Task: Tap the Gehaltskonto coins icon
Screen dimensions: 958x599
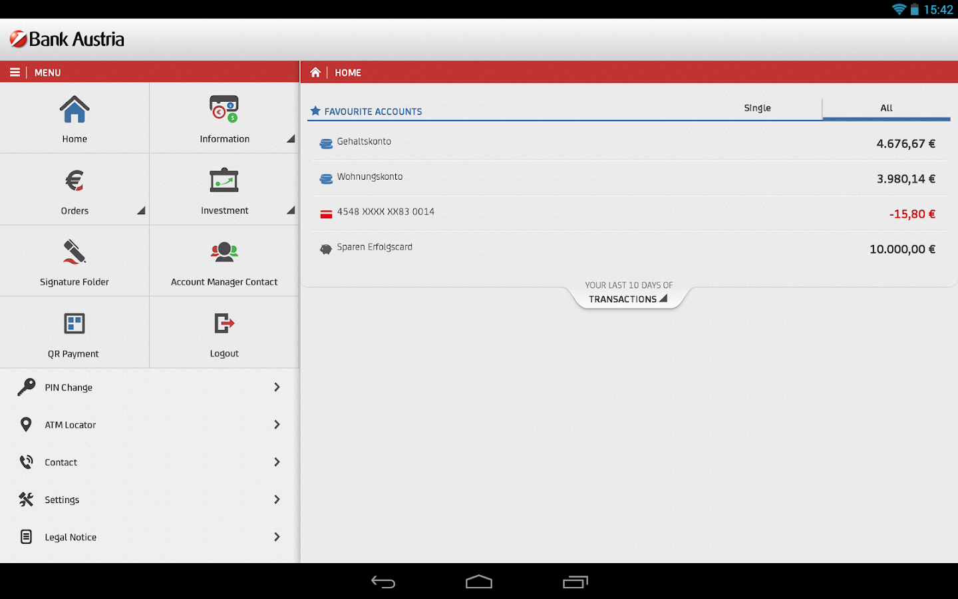Action: [x=326, y=144]
